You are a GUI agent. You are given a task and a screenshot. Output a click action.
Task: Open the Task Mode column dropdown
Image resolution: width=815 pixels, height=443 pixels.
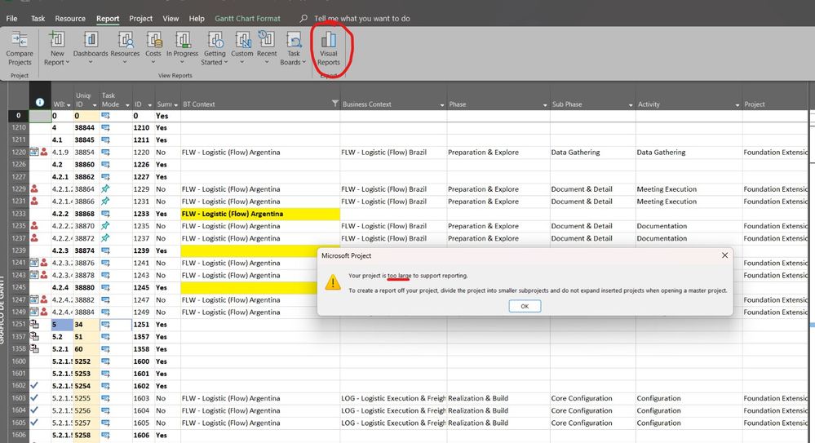127,104
